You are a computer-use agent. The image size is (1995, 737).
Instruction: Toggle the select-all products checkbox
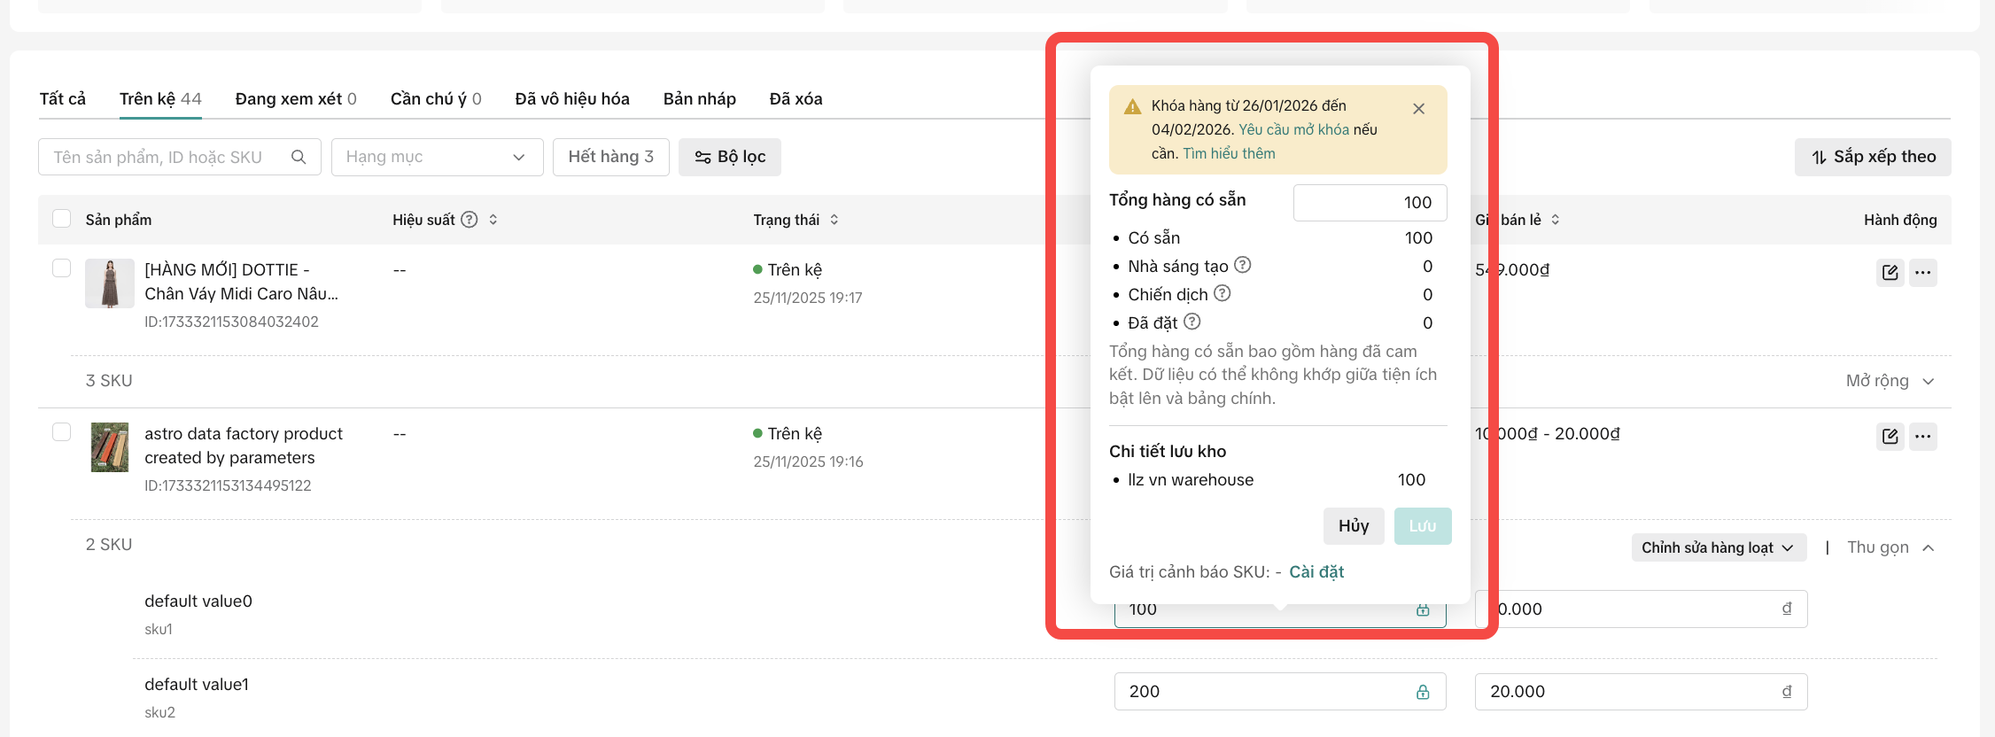[61, 219]
